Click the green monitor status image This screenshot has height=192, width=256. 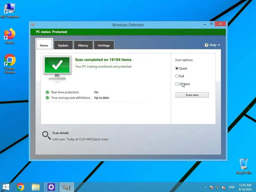(x=57, y=68)
